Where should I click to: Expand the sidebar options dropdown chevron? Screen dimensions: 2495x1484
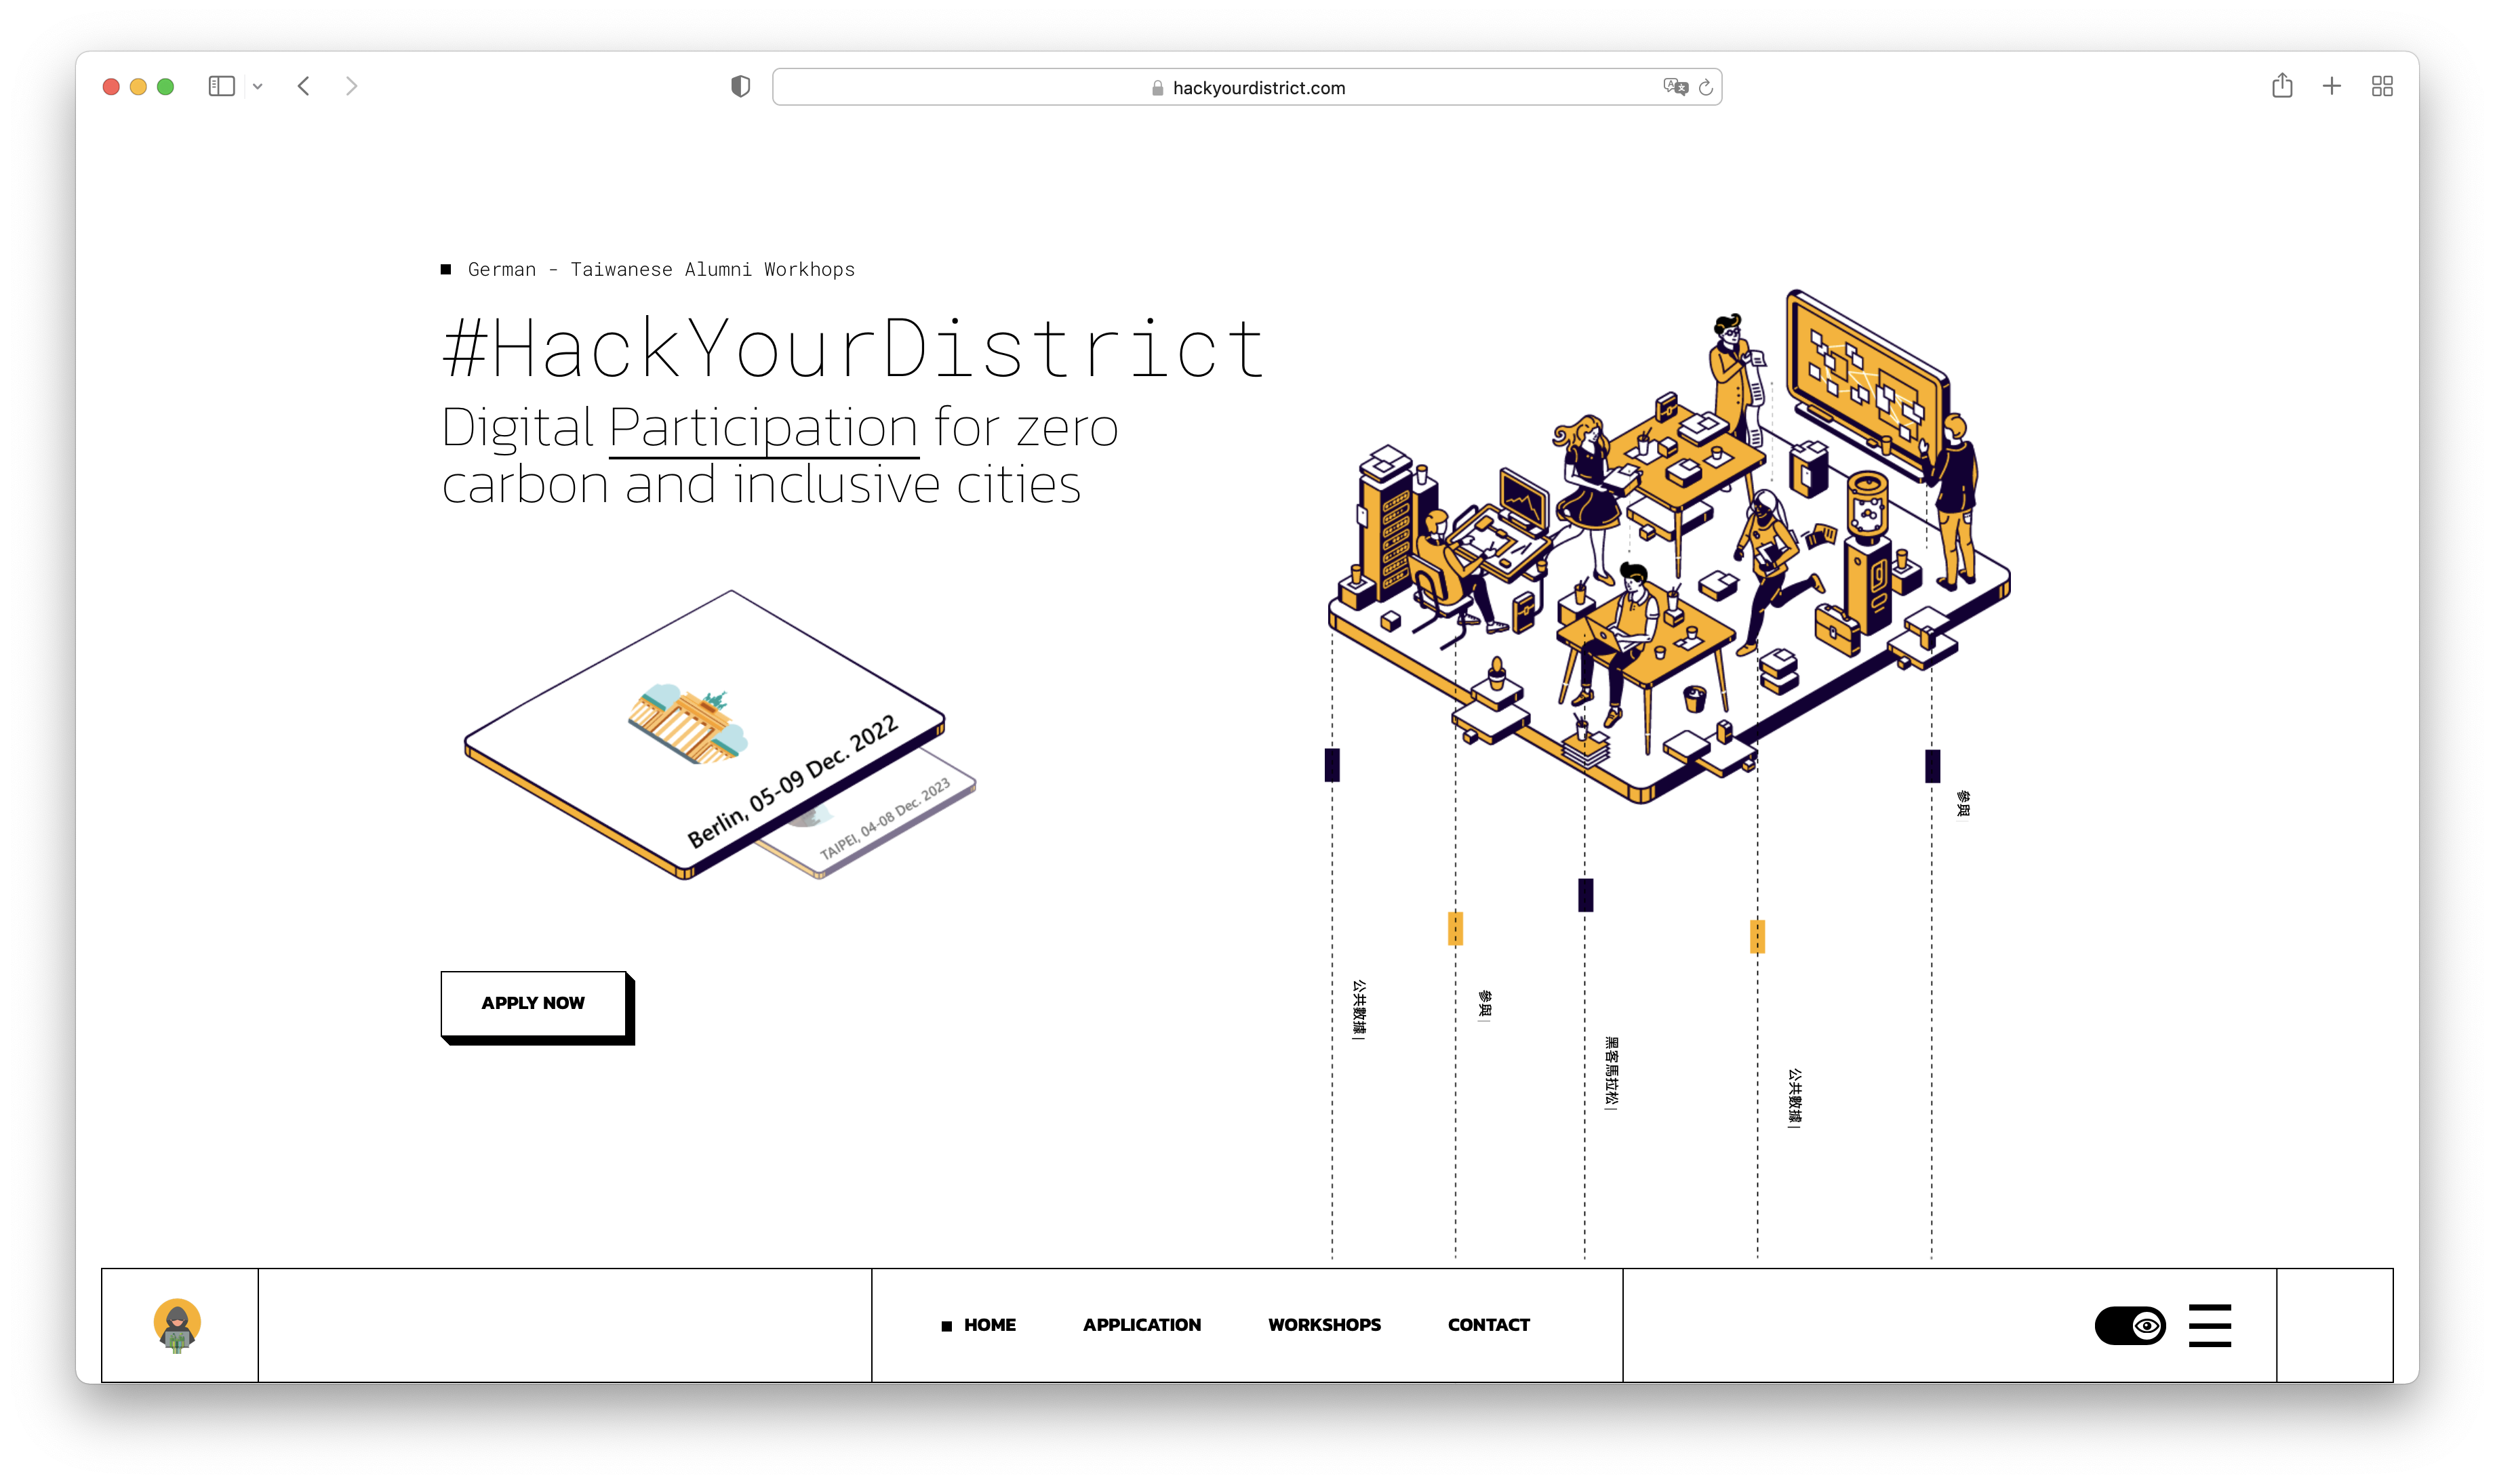click(258, 87)
